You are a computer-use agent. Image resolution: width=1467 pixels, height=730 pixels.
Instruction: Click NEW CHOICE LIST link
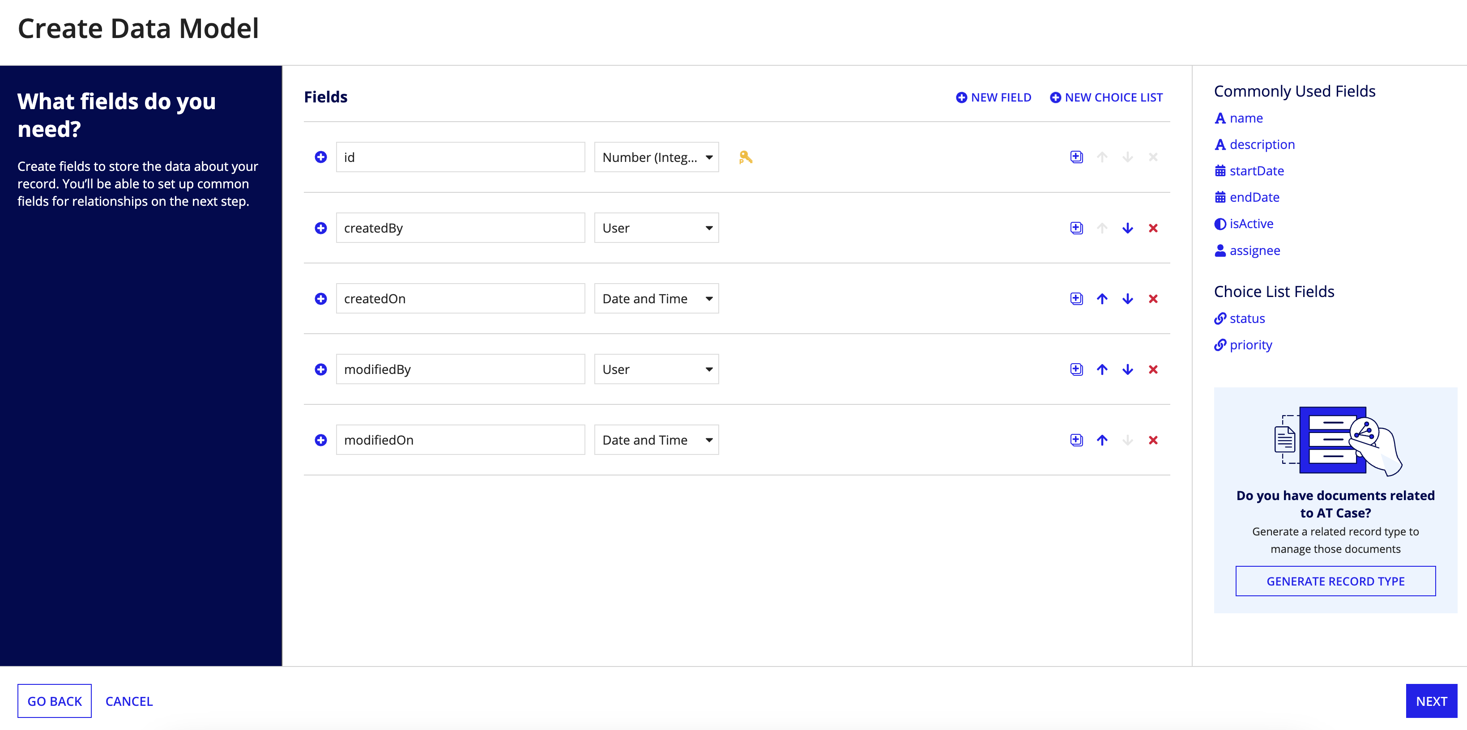click(x=1106, y=98)
